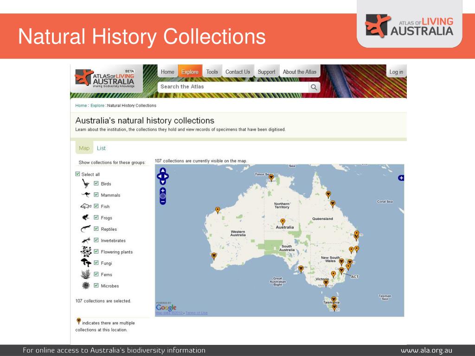The image size is (475, 356).
Task: Click the Ferns icon
Action: coord(86,274)
